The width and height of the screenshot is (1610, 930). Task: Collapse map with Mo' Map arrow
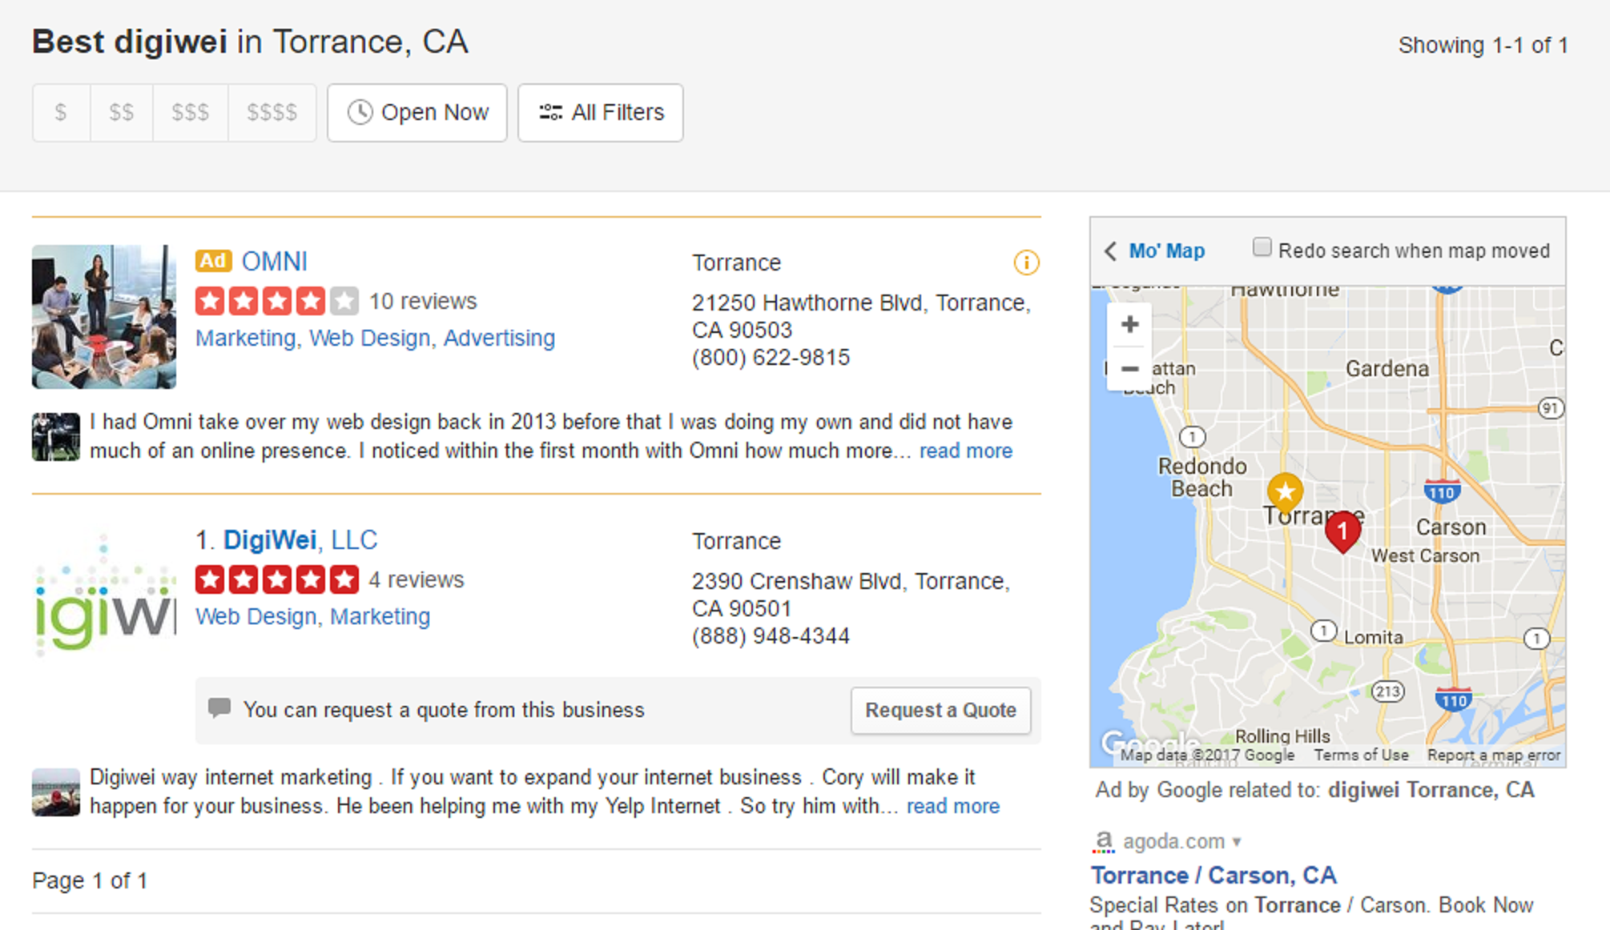(x=1111, y=251)
